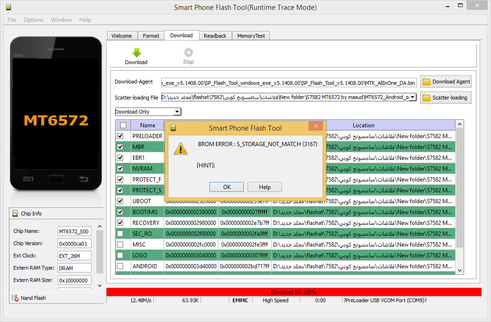Uncheck the EBR1 checkbox
Screen dimensions: 491x322
[x=120, y=158]
